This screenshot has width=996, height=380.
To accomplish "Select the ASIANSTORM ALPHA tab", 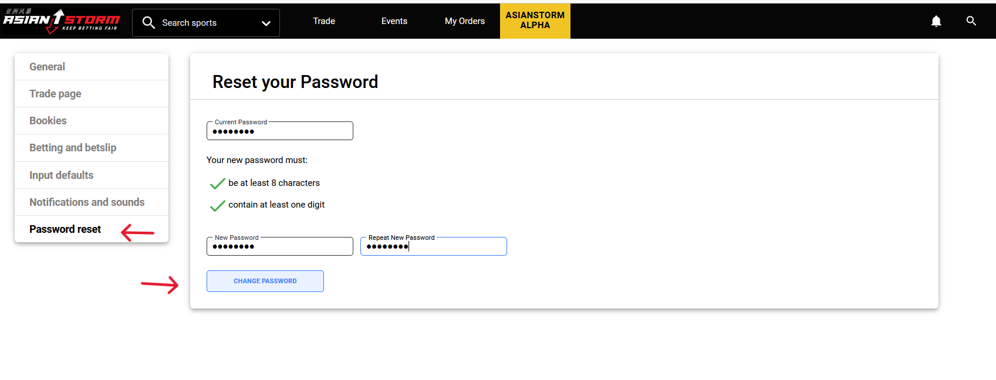I will tap(535, 21).
